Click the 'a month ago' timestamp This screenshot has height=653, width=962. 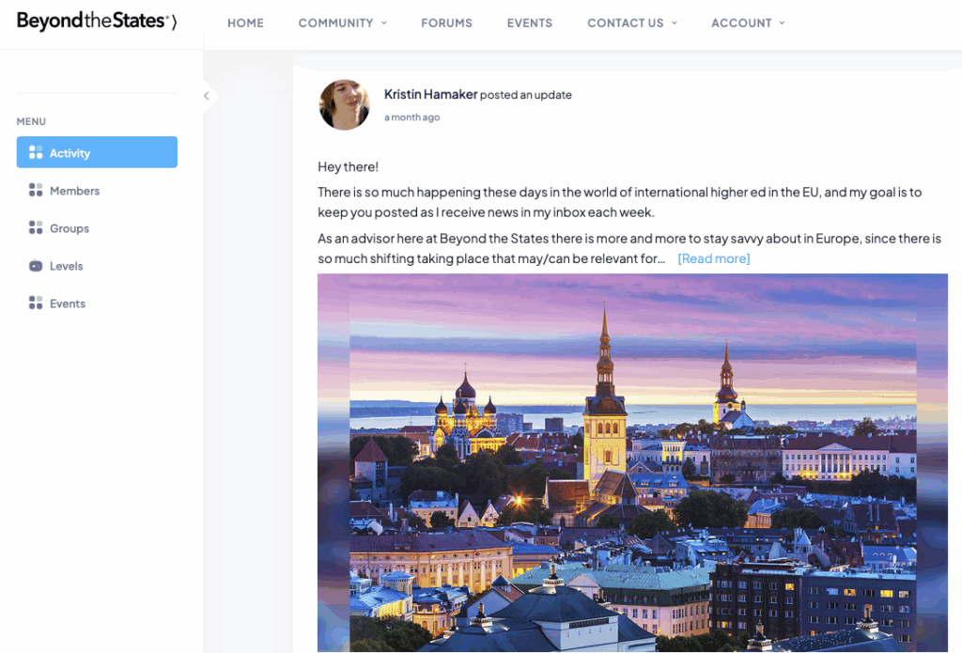pos(411,117)
